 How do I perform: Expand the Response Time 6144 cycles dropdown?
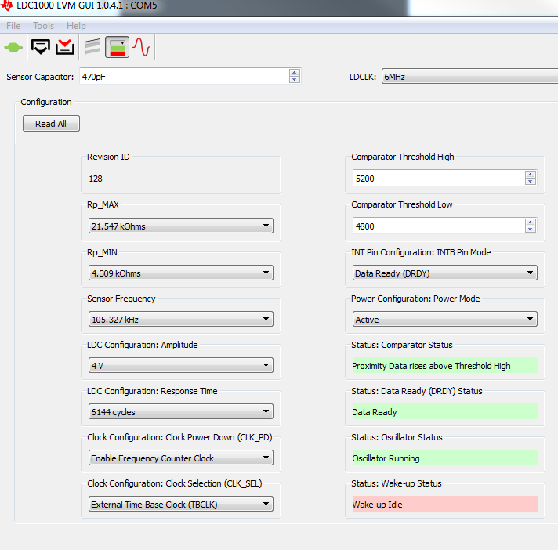[x=181, y=411]
